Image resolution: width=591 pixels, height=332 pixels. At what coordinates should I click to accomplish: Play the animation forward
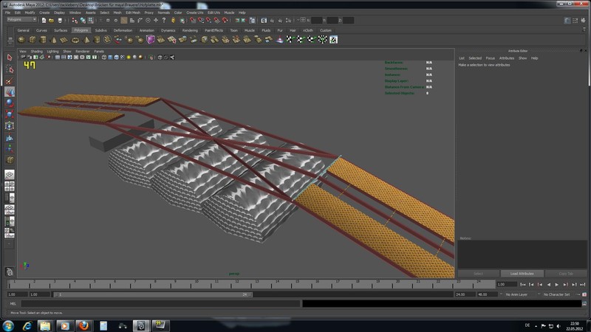click(x=557, y=285)
